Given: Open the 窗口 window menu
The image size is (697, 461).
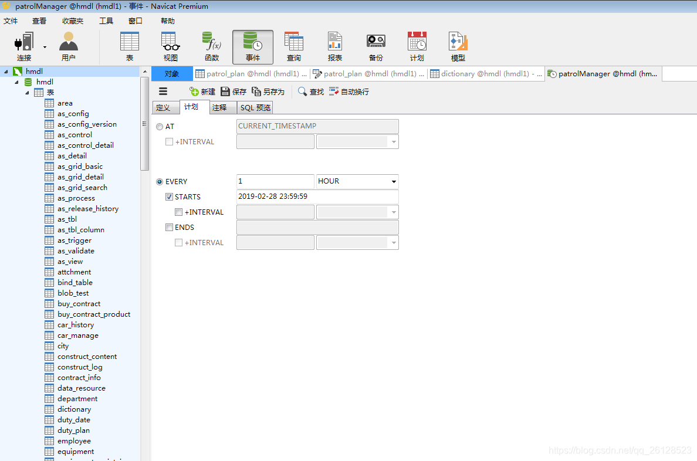Looking at the screenshot, I should click(135, 21).
